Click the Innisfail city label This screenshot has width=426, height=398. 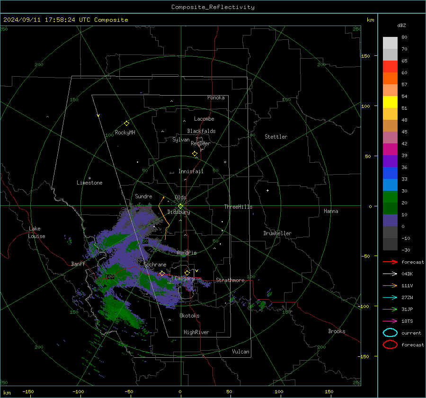[191, 171]
